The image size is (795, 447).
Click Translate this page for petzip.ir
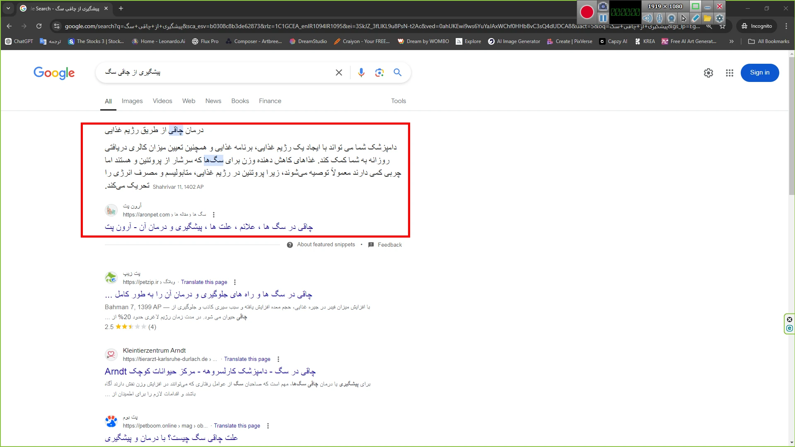204,282
